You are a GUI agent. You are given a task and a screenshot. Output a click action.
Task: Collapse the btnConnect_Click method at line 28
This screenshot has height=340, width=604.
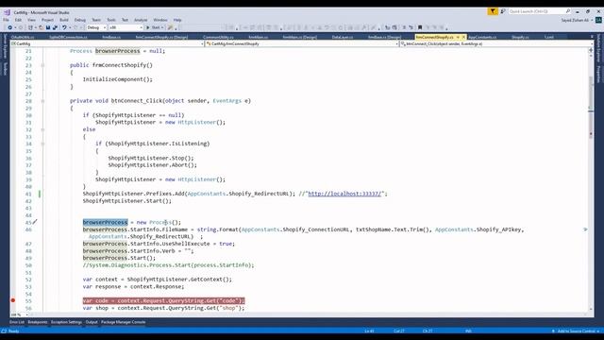point(42,101)
